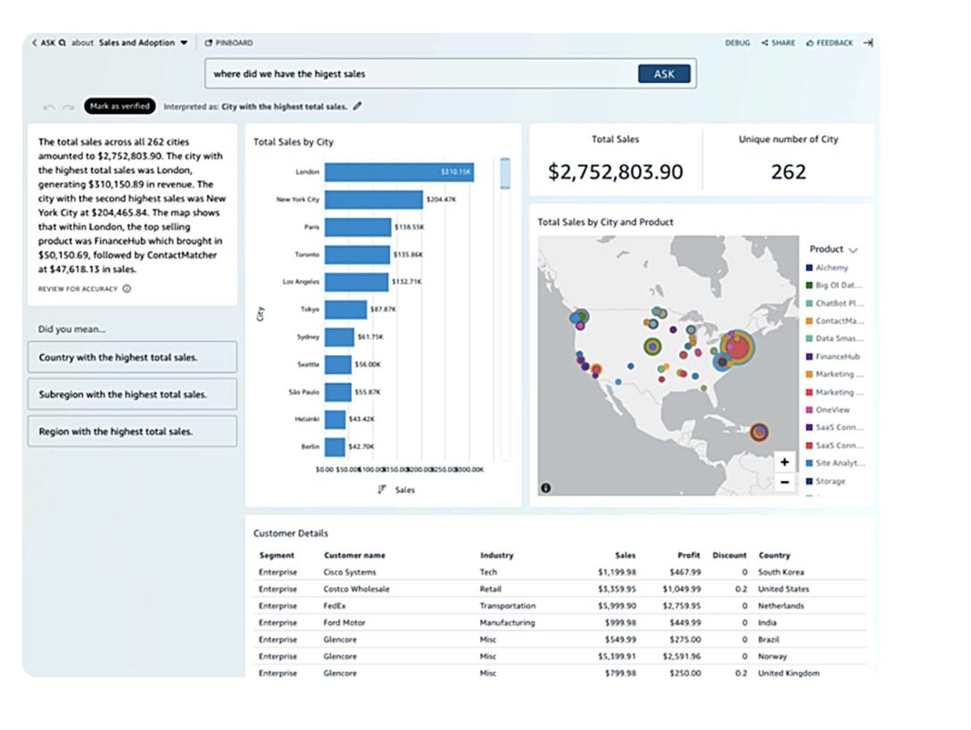Click the undo arrow icon
The width and height of the screenshot is (971, 730).
[49, 107]
